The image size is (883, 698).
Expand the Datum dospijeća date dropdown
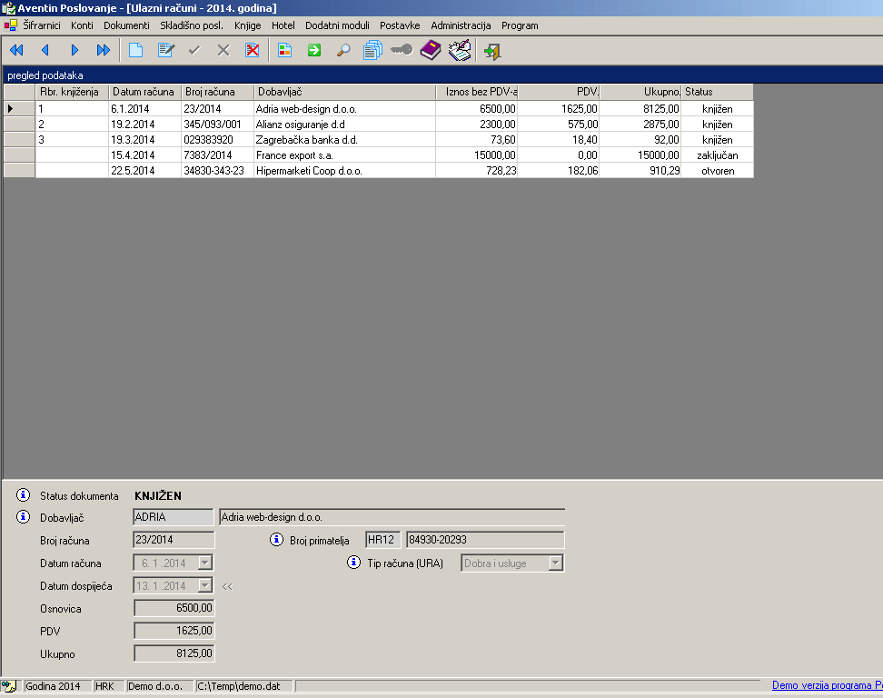coord(205,586)
